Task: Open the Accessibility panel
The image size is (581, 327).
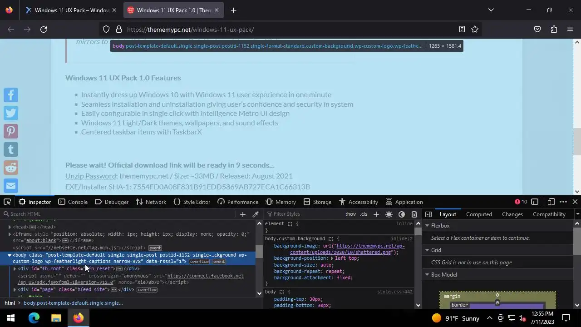Action: click(358, 202)
